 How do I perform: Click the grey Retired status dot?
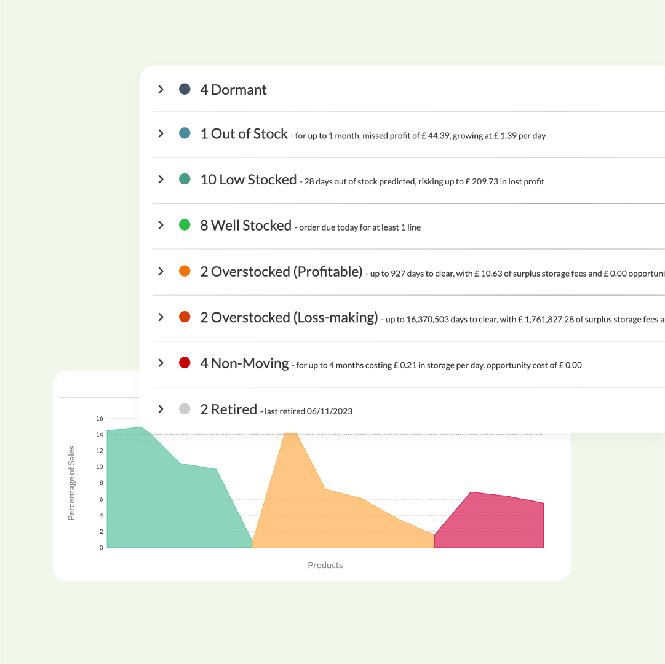click(185, 409)
